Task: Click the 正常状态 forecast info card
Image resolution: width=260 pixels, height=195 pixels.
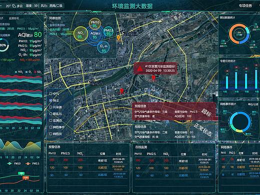Action: click(174, 131)
